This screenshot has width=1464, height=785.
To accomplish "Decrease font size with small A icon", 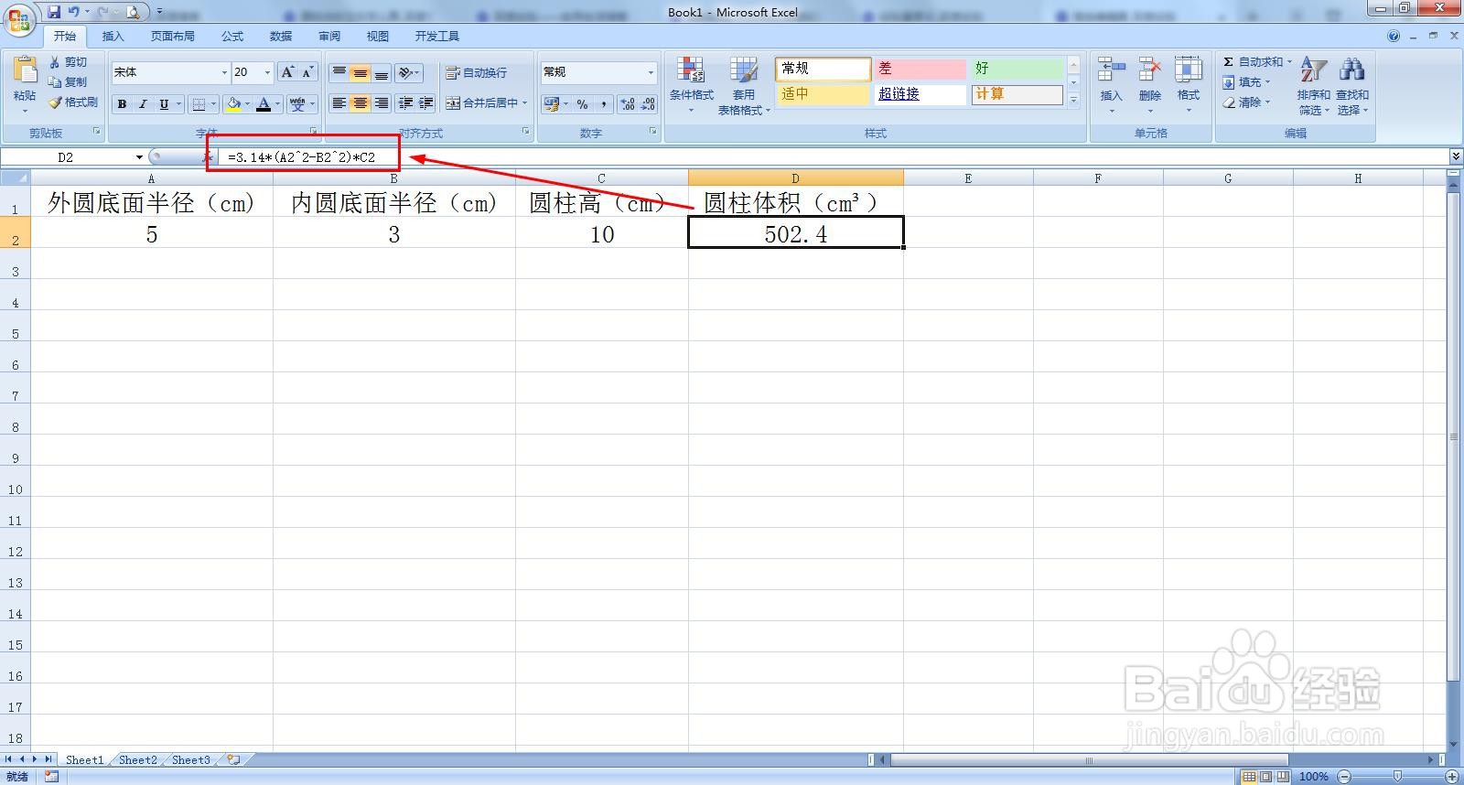I will click(x=307, y=72).
